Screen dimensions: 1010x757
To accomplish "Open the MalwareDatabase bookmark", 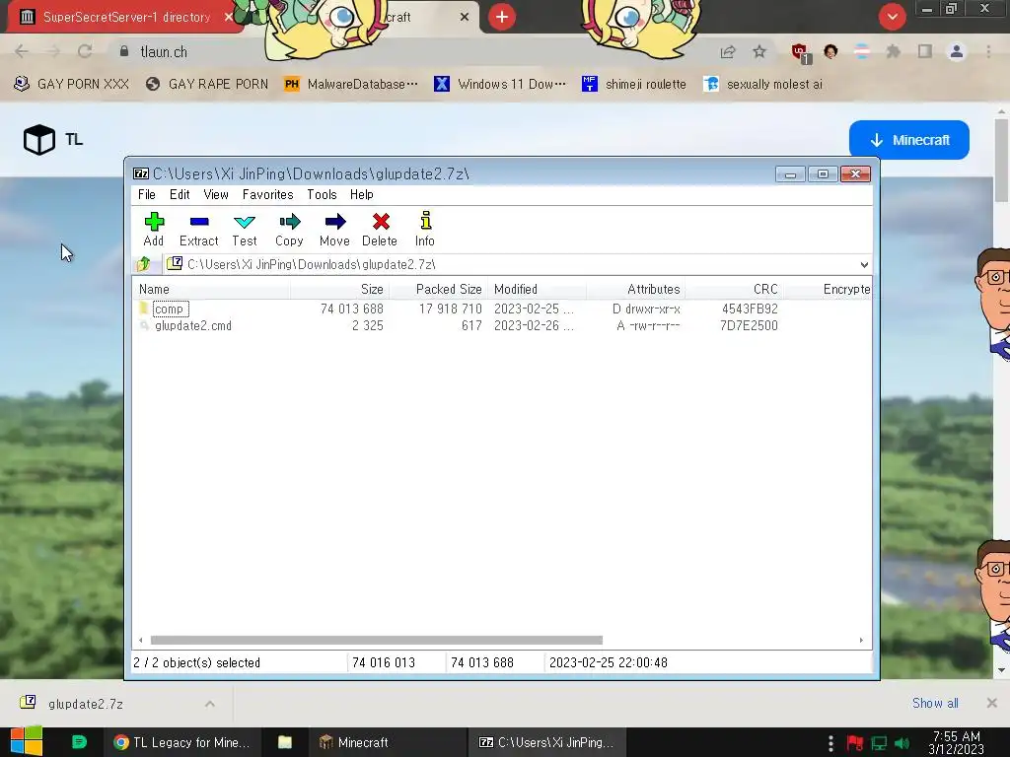I will click(x=352, y=84).
